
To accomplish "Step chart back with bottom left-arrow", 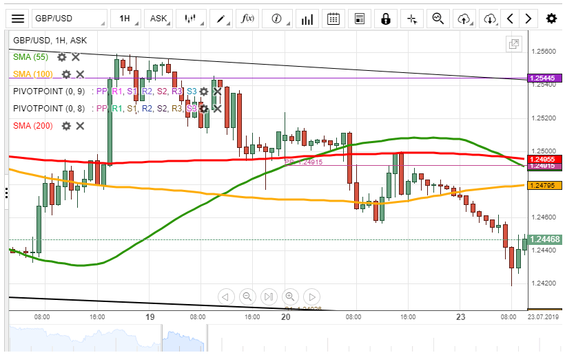I will point(226,297).
